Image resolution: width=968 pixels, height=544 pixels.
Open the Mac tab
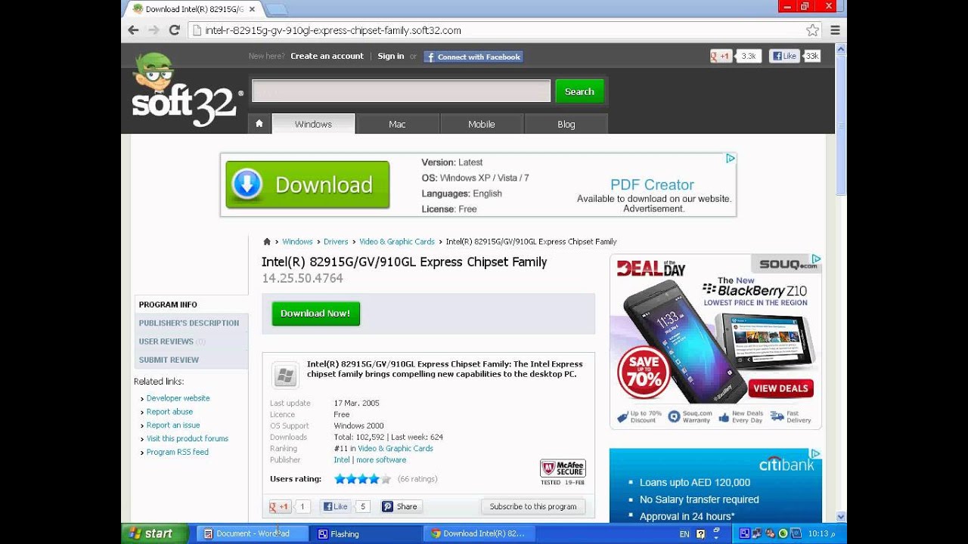point(397,124)
